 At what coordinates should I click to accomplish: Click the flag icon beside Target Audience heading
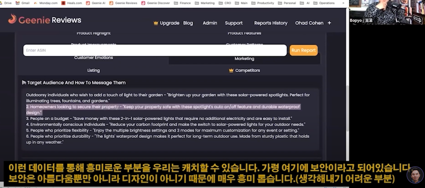pyautogui.click(x=24, y=83)
